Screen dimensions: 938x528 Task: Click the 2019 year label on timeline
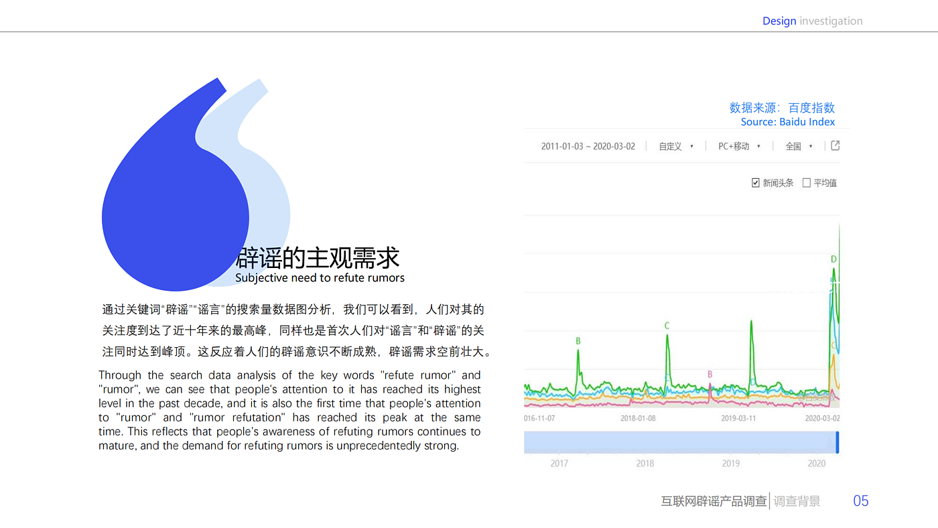(731, 464)
